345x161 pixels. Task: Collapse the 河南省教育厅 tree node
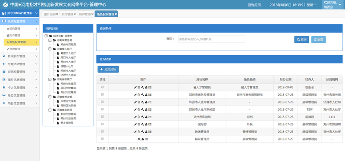coord(50,79)
